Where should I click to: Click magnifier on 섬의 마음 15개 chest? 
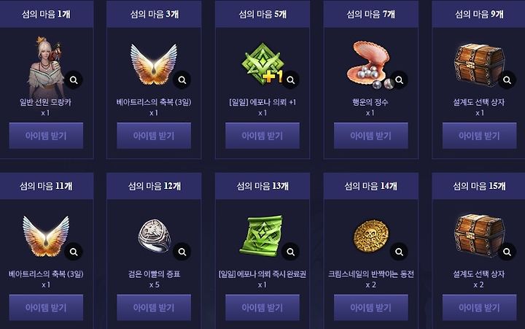pyautogui.click(x=507, y=252)
